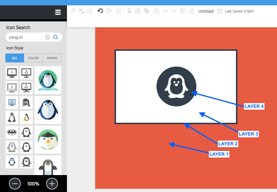Open the hamburger menu

click(58, 12)
